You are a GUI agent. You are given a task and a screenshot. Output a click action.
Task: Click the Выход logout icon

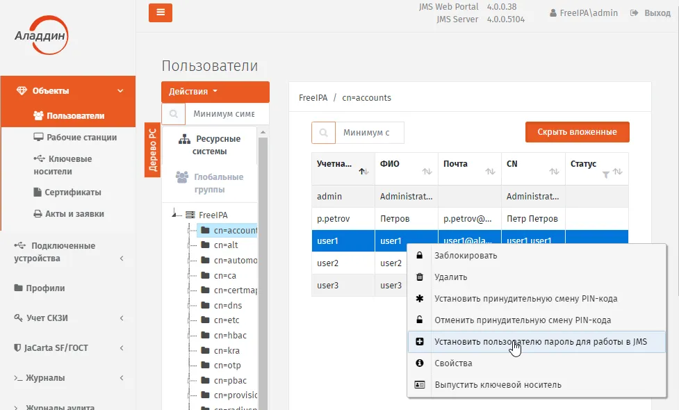click(634, 13)
